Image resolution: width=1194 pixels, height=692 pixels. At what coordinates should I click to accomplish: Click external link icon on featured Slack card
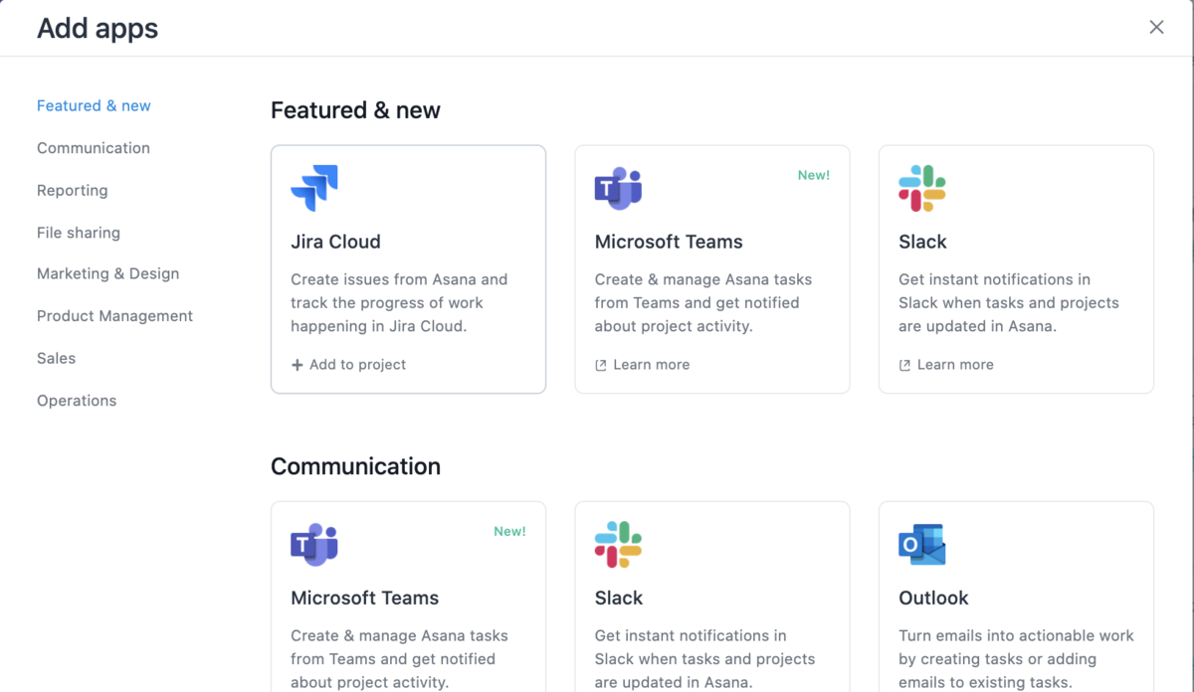(904, 365)
